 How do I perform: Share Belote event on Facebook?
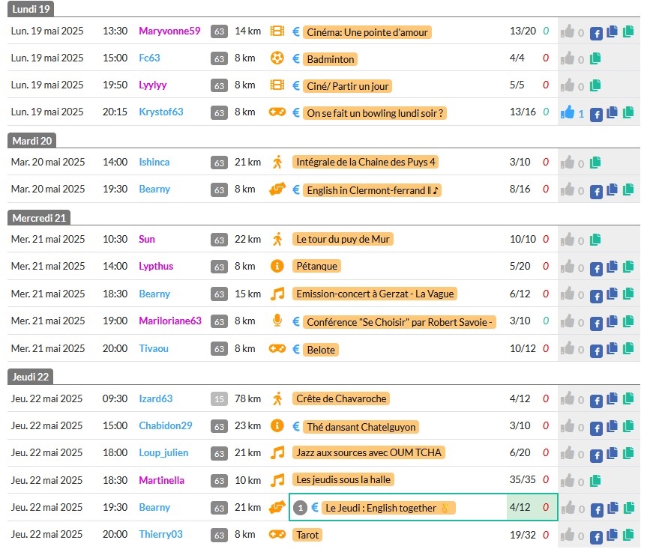point(597,350)
